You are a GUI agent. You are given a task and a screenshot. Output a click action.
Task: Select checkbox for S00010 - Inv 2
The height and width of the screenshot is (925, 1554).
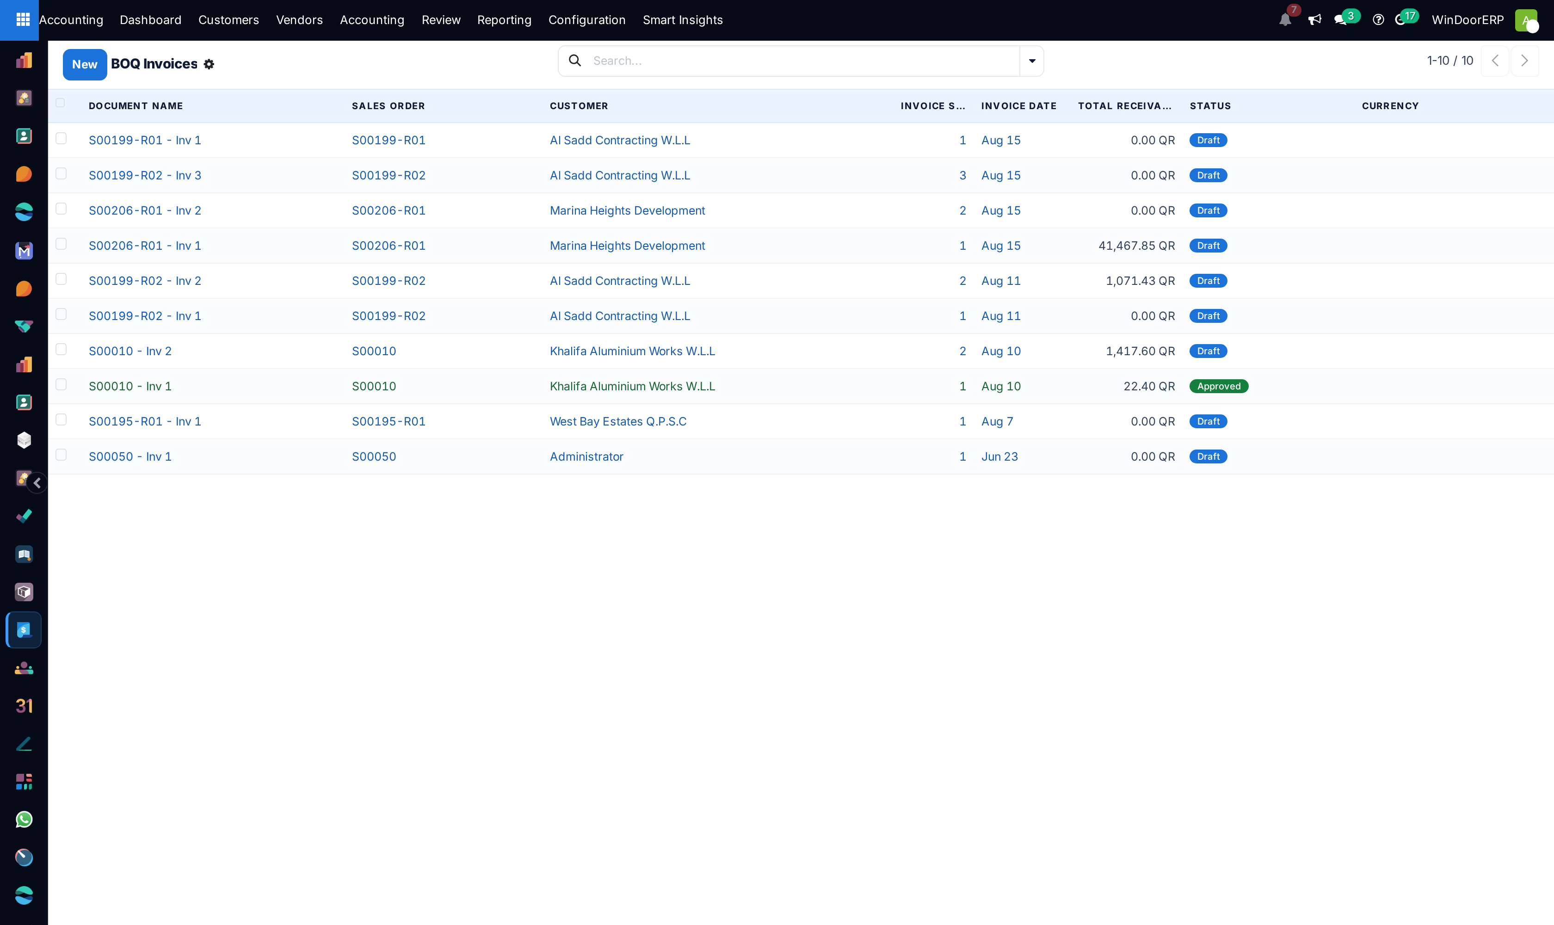[x=61, y=349]
